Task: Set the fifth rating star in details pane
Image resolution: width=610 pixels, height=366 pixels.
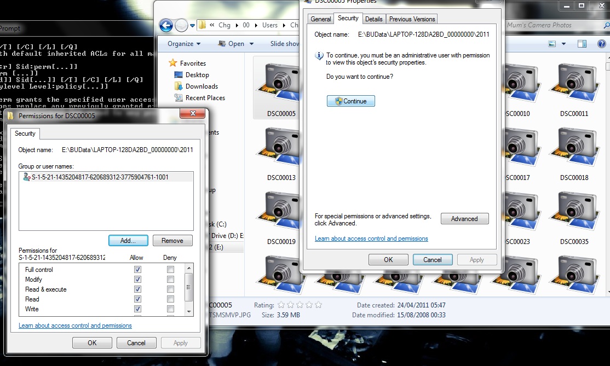Action: click(x=318, y=305)
